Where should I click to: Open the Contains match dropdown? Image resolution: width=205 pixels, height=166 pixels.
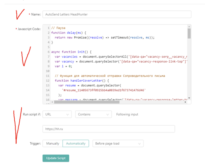click(x=93, y=114)
